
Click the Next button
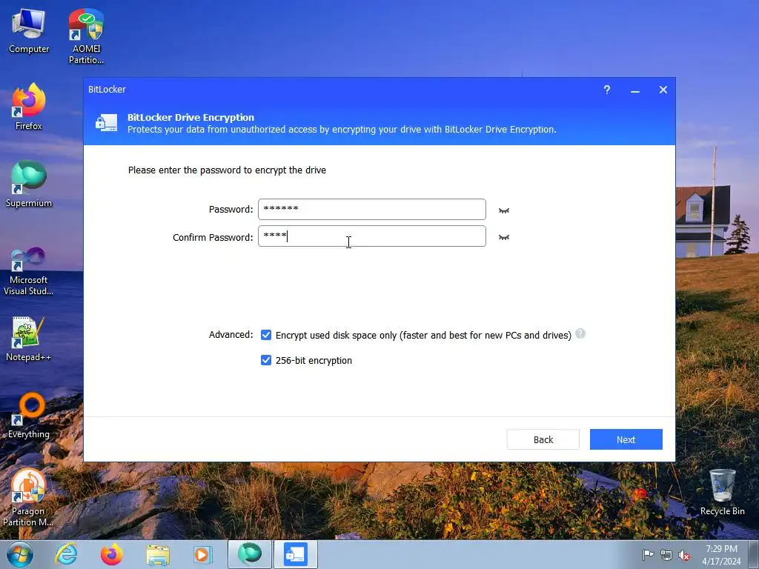point(626,439)
